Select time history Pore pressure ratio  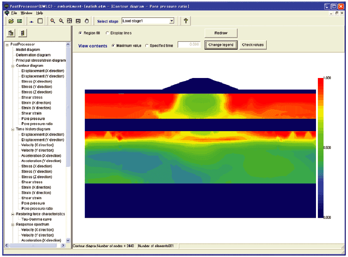(x=37, y=208)
